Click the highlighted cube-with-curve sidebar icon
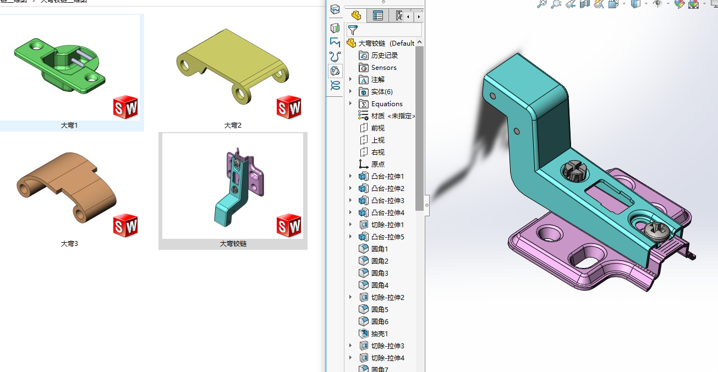Viewport: 718px width, 372px height. tap(335, 70)
